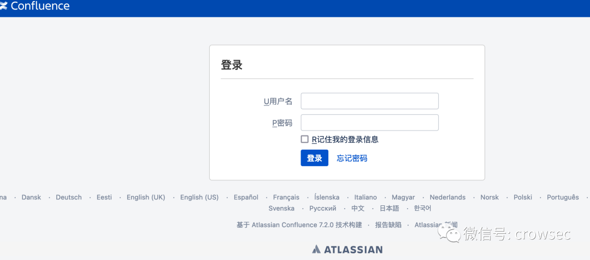This screenshot has width=590, height=260.
Task: Switch language to English (US)
Action: tap(199, 197)
